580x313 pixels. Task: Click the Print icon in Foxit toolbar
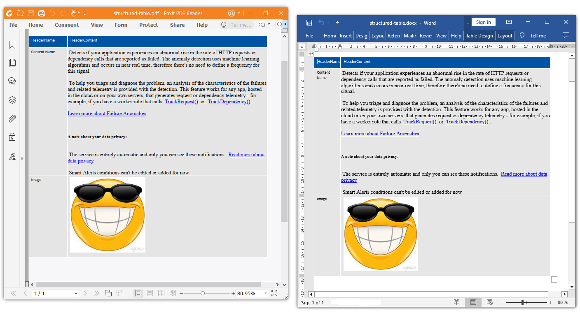42,14
